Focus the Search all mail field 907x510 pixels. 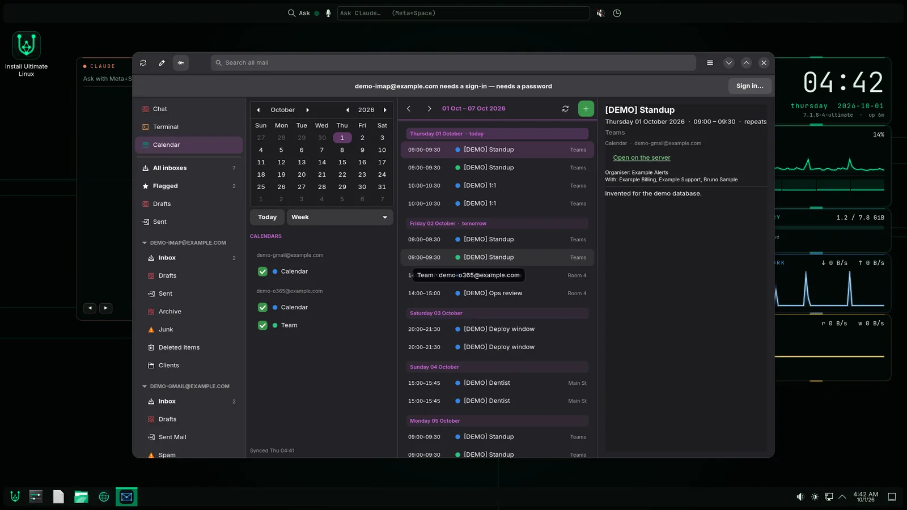click(x=453, y=63)
